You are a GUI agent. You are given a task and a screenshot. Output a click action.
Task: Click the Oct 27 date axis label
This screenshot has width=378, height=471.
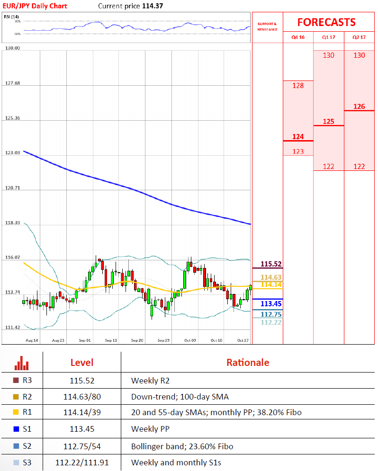(243, 340)
